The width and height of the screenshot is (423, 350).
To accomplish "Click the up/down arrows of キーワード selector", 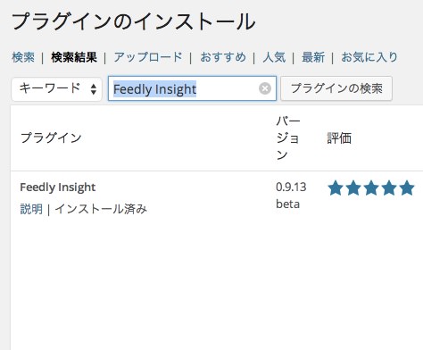I will pos(94,89).
